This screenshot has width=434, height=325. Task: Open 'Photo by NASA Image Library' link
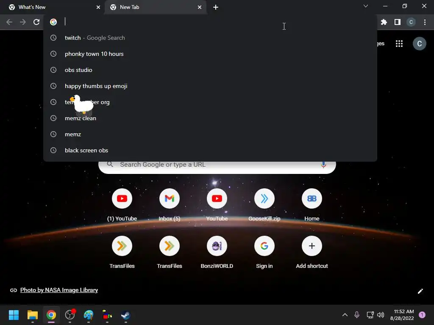point(59,290)
